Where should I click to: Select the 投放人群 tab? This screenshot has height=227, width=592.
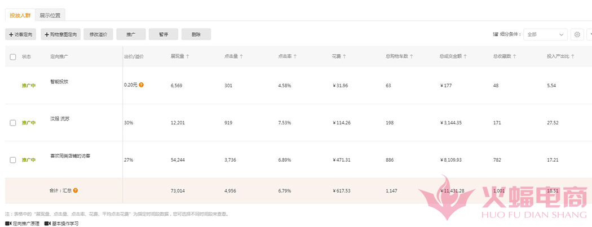(x=20, y=15)
